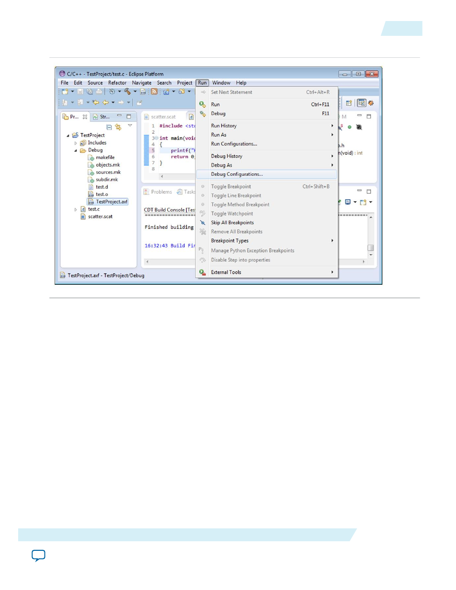Open the New file toolbar icon
This screenshot has width=456, height=590.
click(x=65, y=92)
